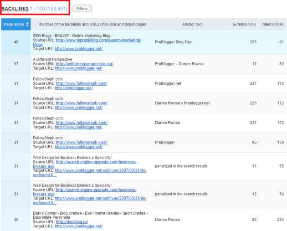
Task: Click backlink titles and URLs column header
Action: pyautogui.click(x=92, y=24)
